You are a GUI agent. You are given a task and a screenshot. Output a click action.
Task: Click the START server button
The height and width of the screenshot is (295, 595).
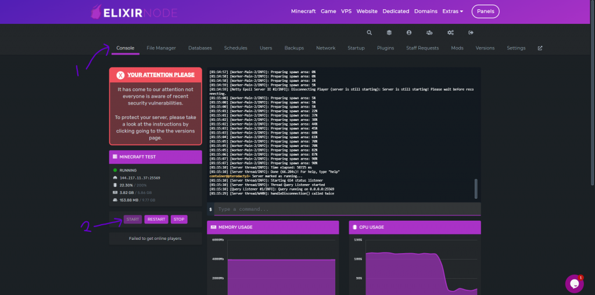[133, 219]
